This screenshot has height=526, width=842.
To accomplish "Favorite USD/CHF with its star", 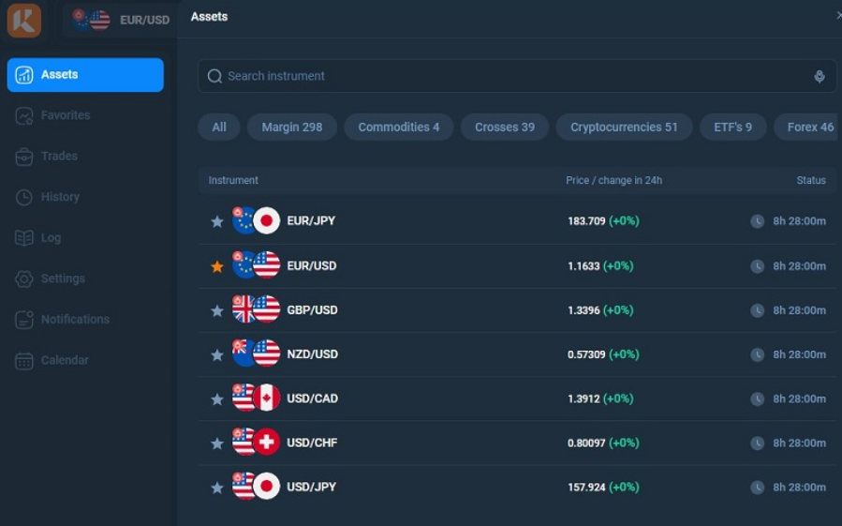I will (217, 443).
